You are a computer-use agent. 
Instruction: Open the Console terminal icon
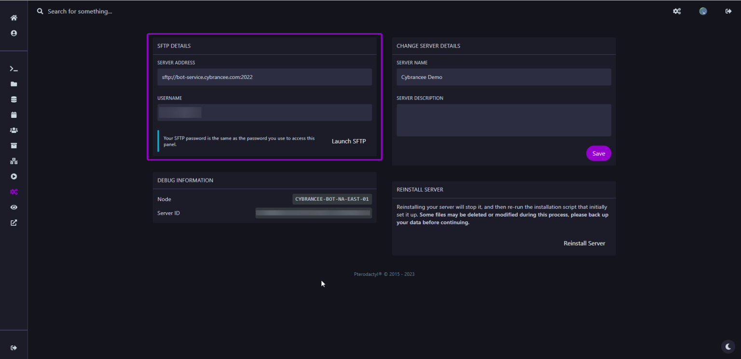coord(14,68)
